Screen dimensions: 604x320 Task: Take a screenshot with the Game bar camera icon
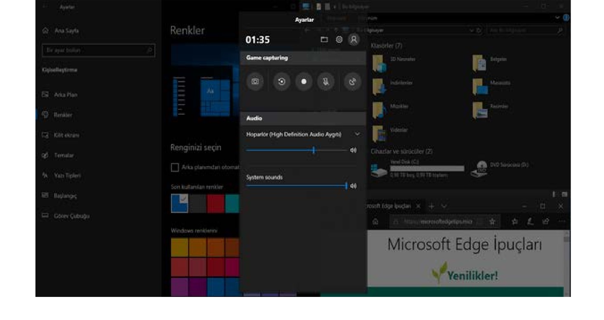pyautogui.click(x=255, y=82)
